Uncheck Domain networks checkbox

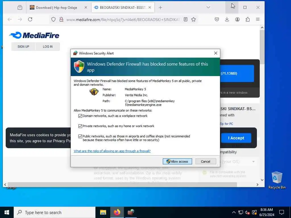80,116
